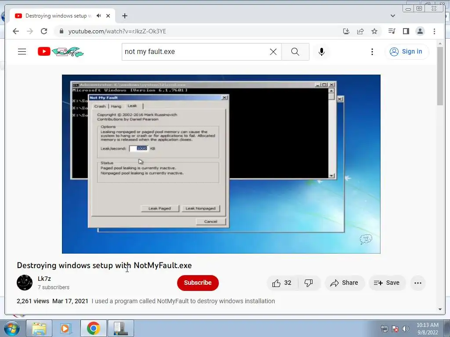Close the Destroying windows setup tab
The width and height of the screenshot is (450, 337).
pos(108,16)
